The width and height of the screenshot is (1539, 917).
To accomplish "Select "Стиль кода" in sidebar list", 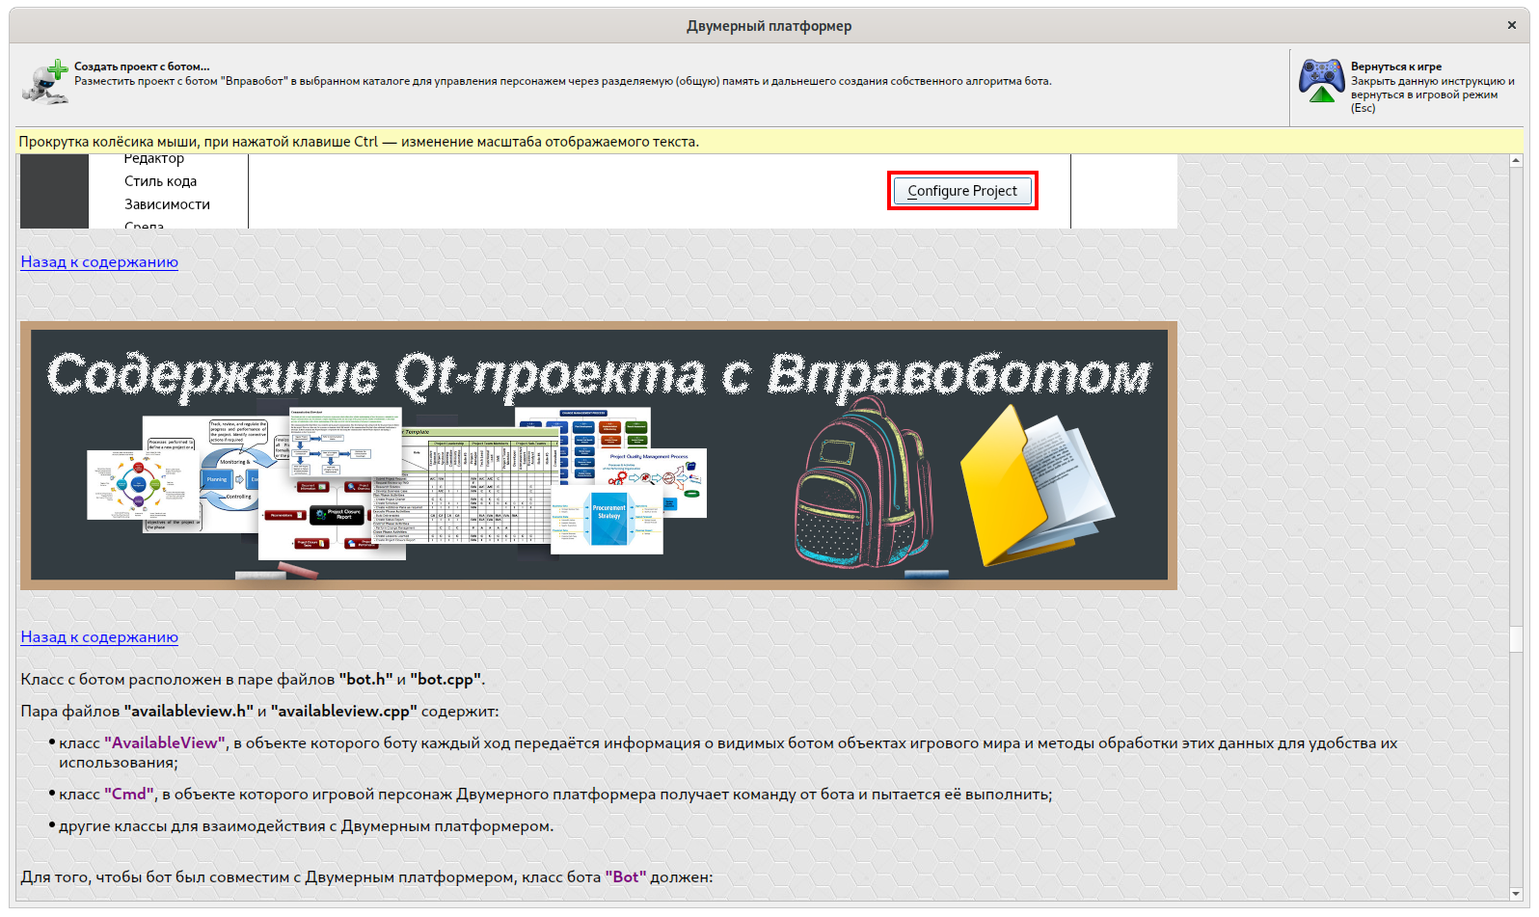I will pyautogui.click(x=160, y=181).
